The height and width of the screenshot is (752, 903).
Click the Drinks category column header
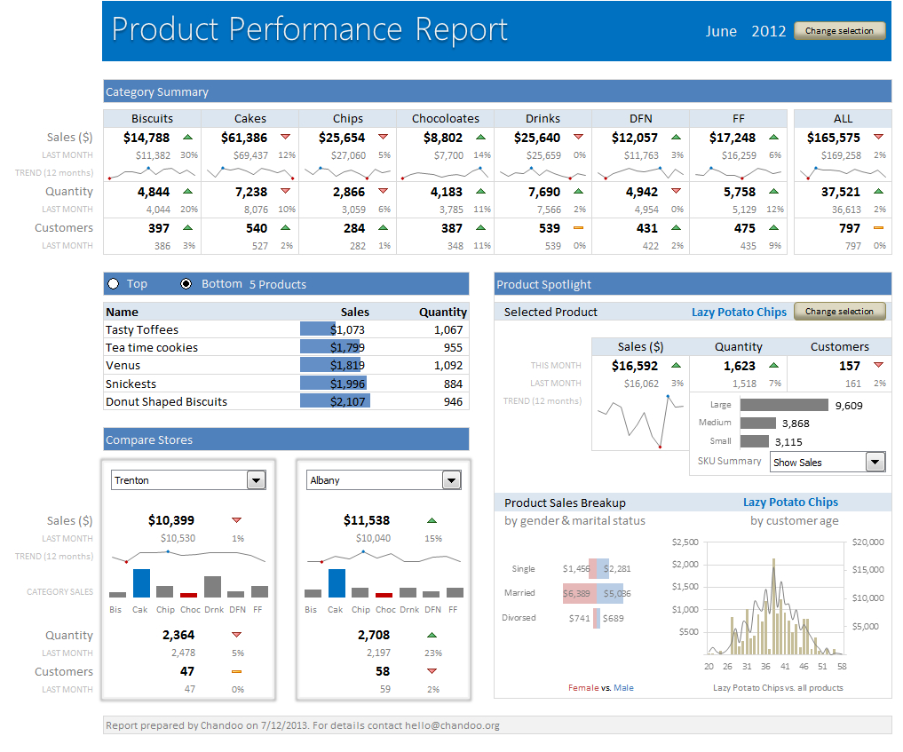543,118
